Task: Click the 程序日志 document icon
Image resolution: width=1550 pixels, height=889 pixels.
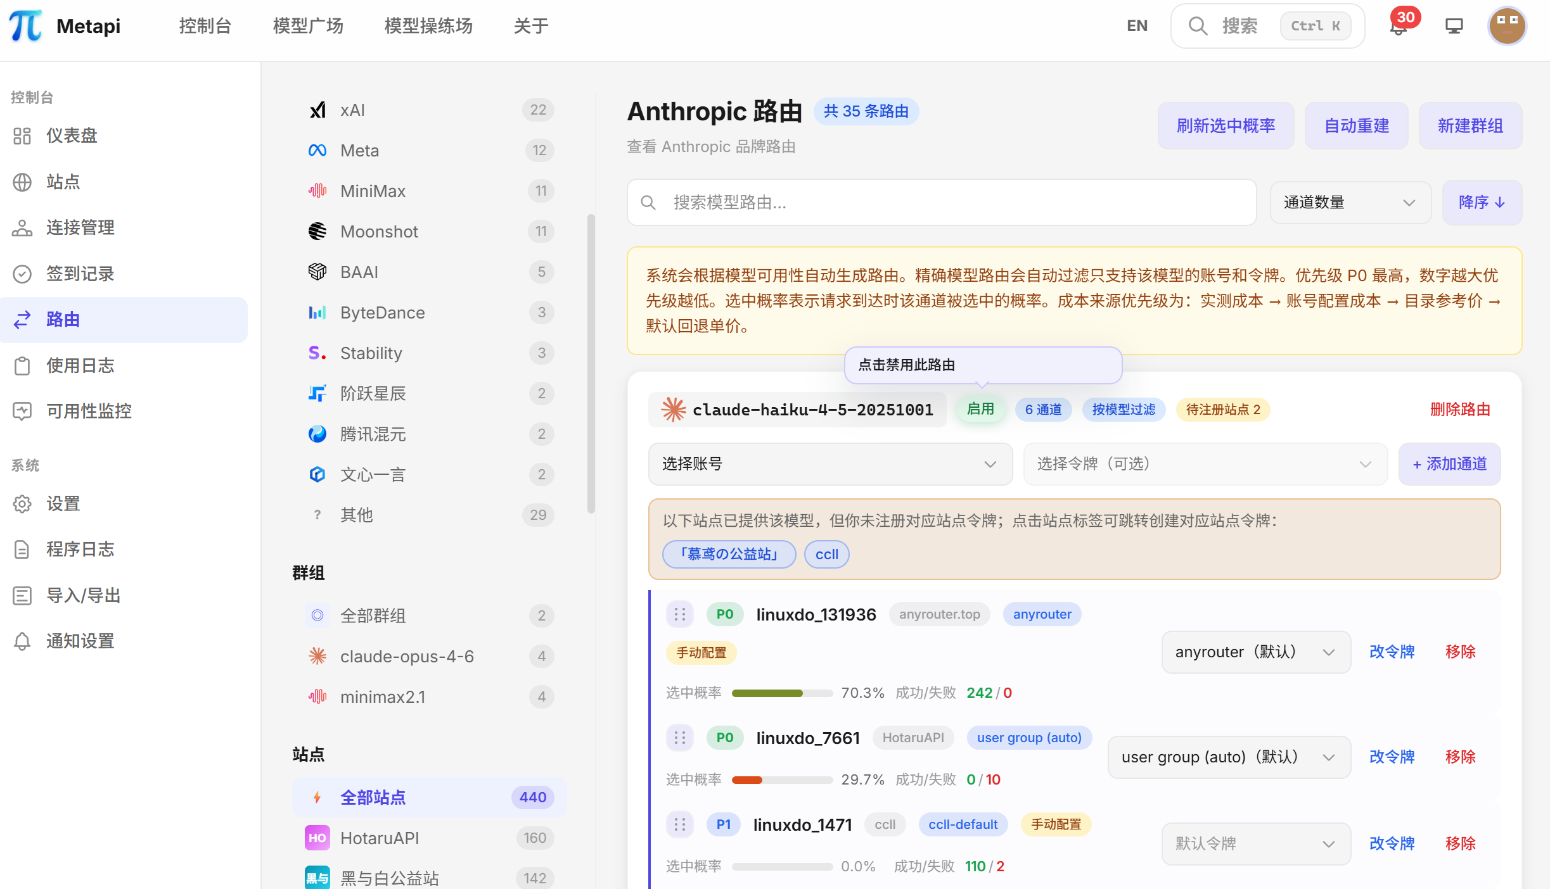Action: click(22, 549)
